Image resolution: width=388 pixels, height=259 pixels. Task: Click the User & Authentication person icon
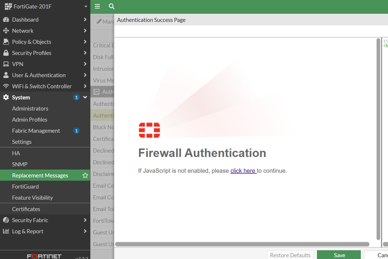pyautogui.click(x=6, y=75)
